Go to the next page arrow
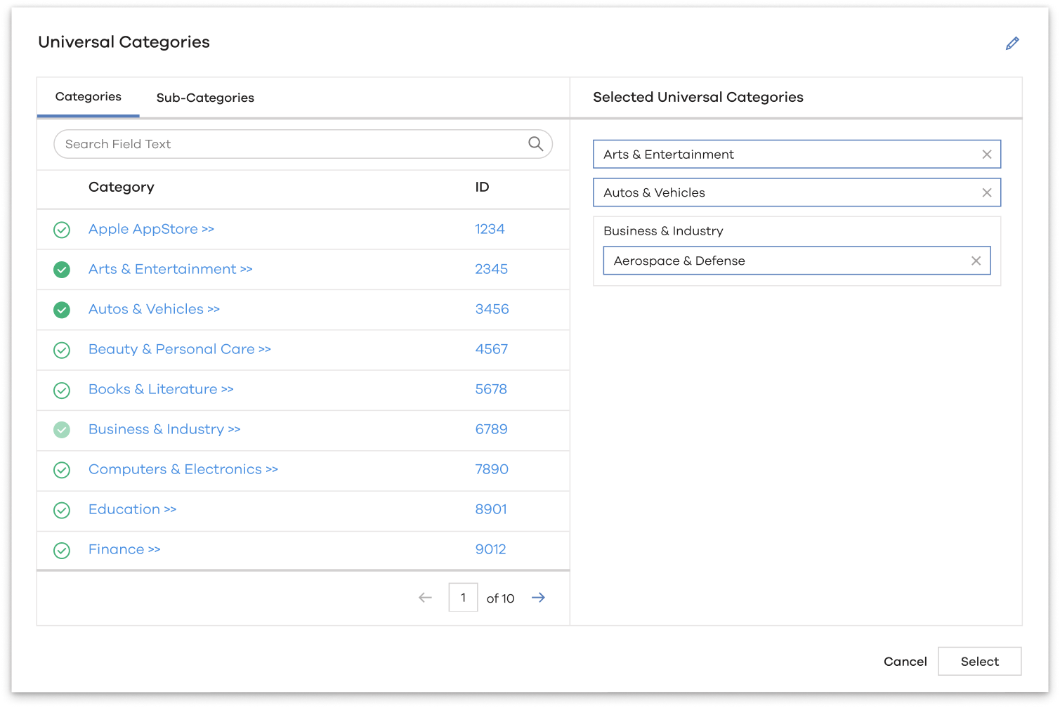This screenshot has width=1060, height=708. click(x=538, y=598)
